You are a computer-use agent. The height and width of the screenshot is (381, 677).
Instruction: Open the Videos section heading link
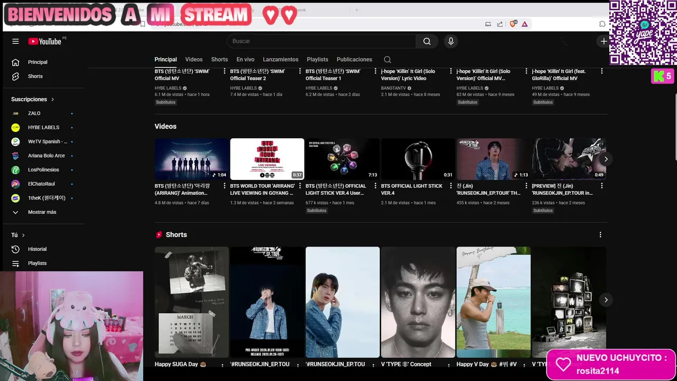coord(166,126)
